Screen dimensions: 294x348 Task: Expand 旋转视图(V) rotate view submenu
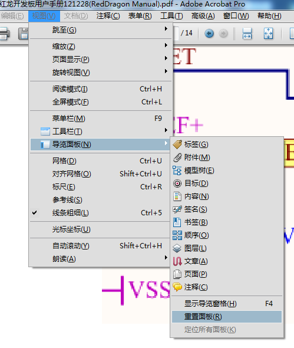click(x=101, y=73)
